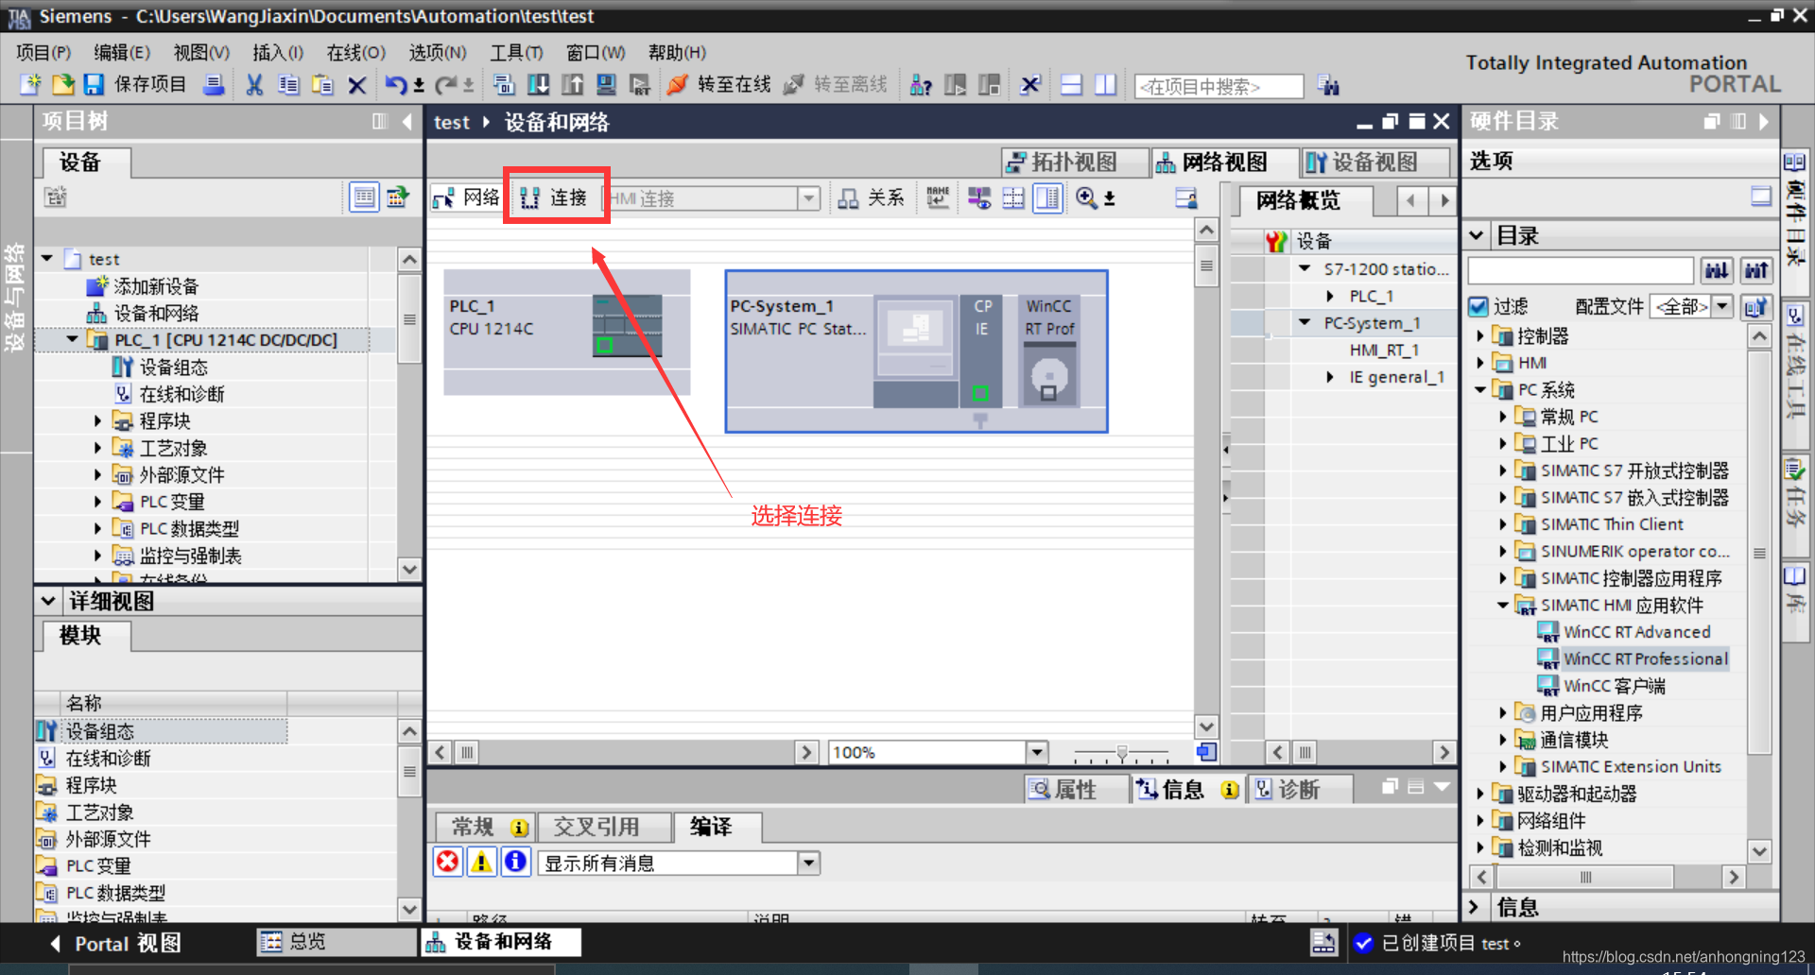The image size is (1815, 975).
Task: Click the copy icon in the toolbar
Action: click(x=288, y=85)
